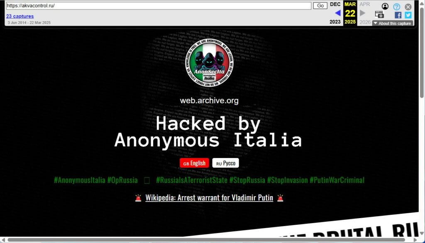The width and height of the screenshot is (425, 243).
Task: Share capture on Twitter
Action: click(x=408, y=15)
